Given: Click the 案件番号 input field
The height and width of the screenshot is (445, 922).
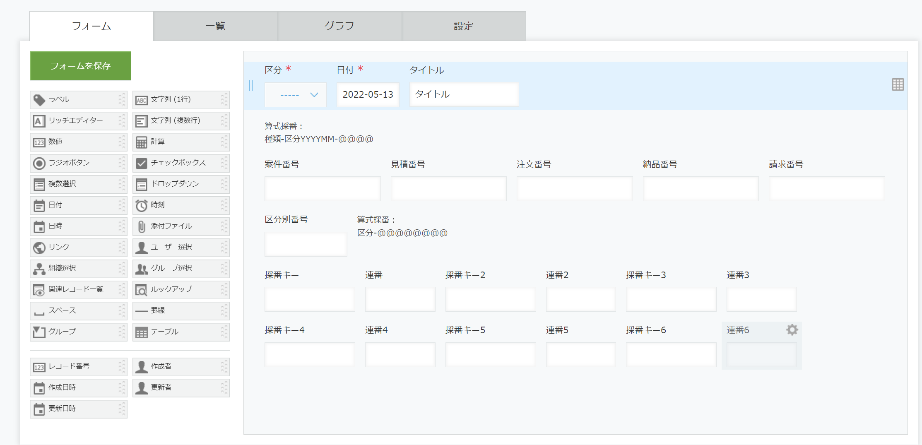Looking at the screenshot, I should point(323,189).
